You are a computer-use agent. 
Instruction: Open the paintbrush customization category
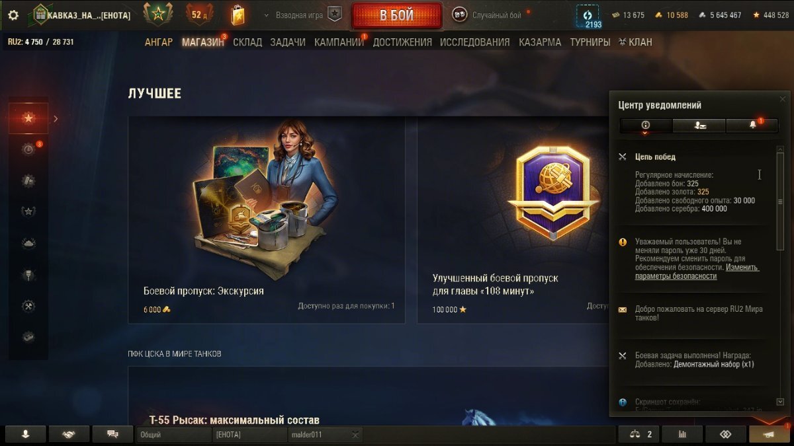(x=28, y=274)
